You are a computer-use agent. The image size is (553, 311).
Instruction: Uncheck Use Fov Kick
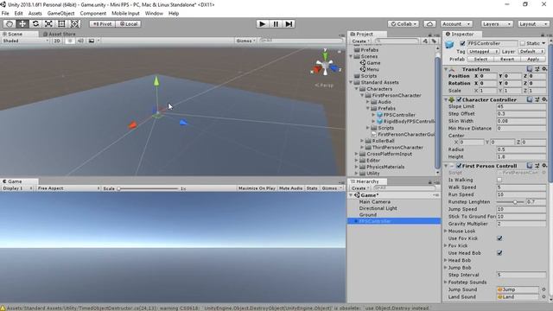(x=499, y=238)
